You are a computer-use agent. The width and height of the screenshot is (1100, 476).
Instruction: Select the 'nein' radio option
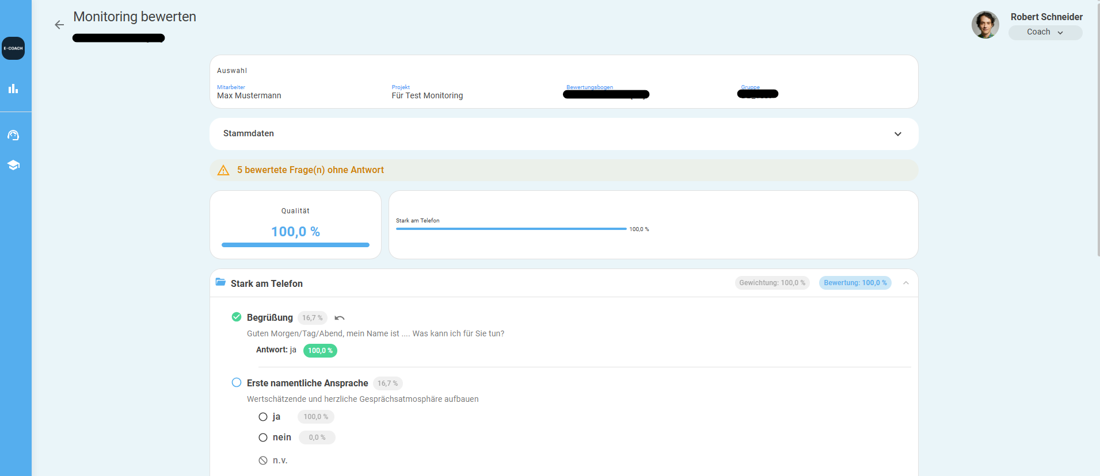pos(263,437)
